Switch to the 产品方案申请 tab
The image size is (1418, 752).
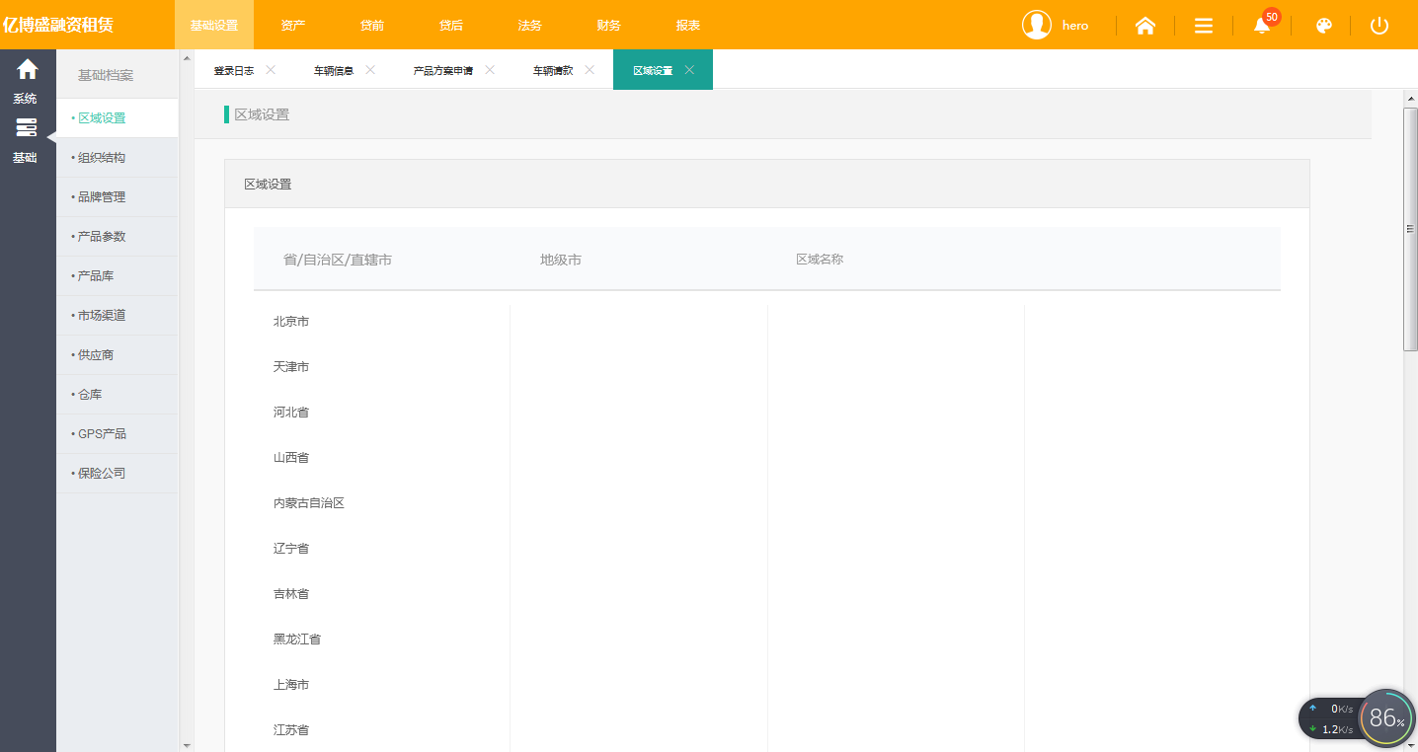pos(442,71)
